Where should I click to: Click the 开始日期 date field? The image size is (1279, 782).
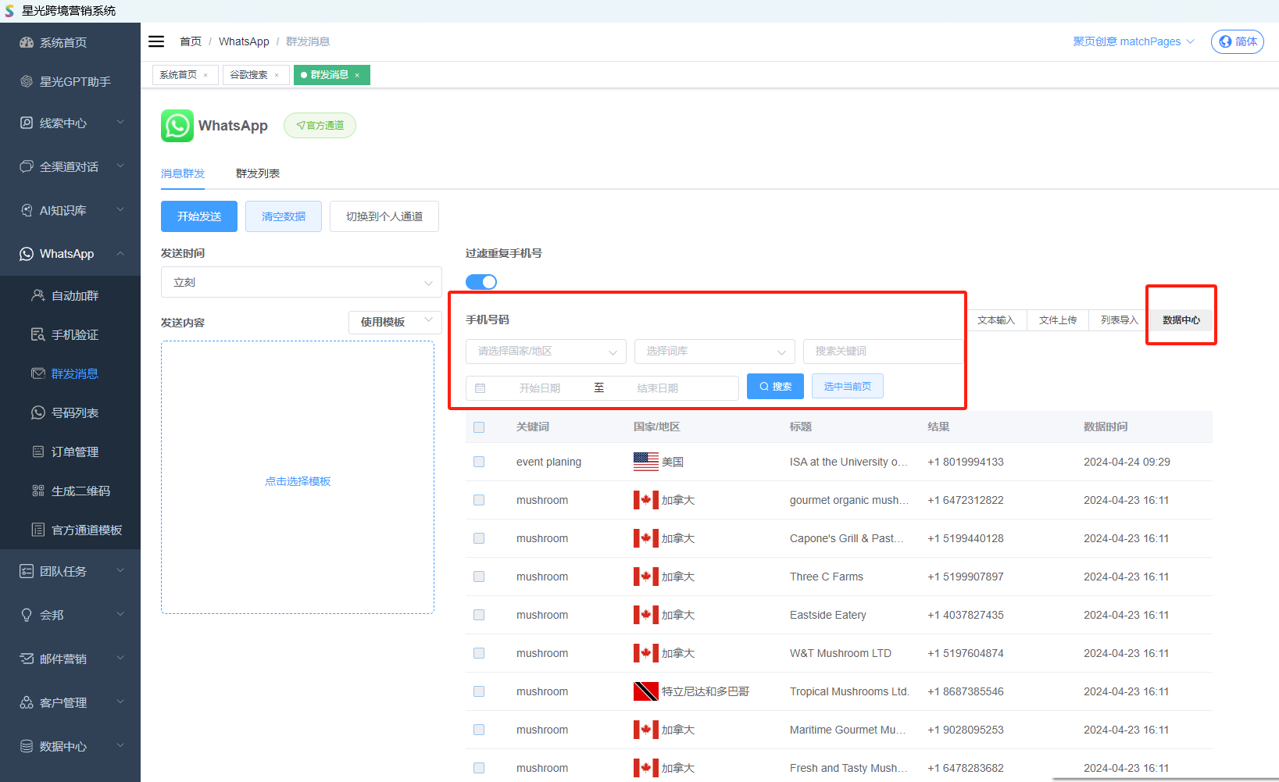point(540,388)
